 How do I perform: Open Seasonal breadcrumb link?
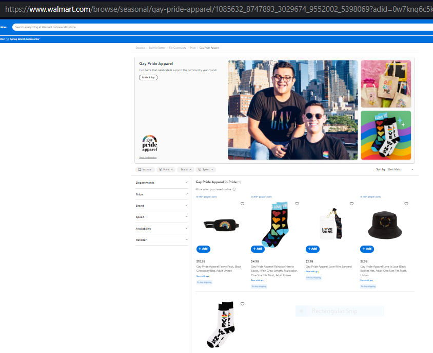[x=140, y=48]
